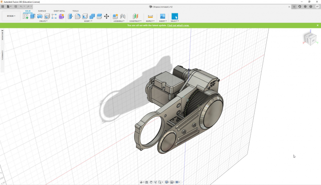Expand the INSPECT menu

coord(150,21)
